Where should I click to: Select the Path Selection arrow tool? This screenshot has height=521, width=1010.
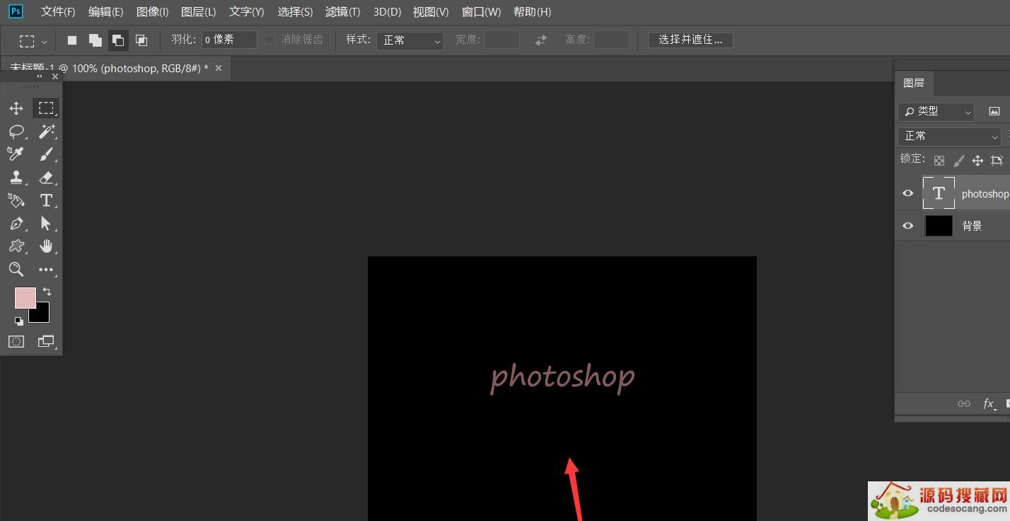(46, 224)
